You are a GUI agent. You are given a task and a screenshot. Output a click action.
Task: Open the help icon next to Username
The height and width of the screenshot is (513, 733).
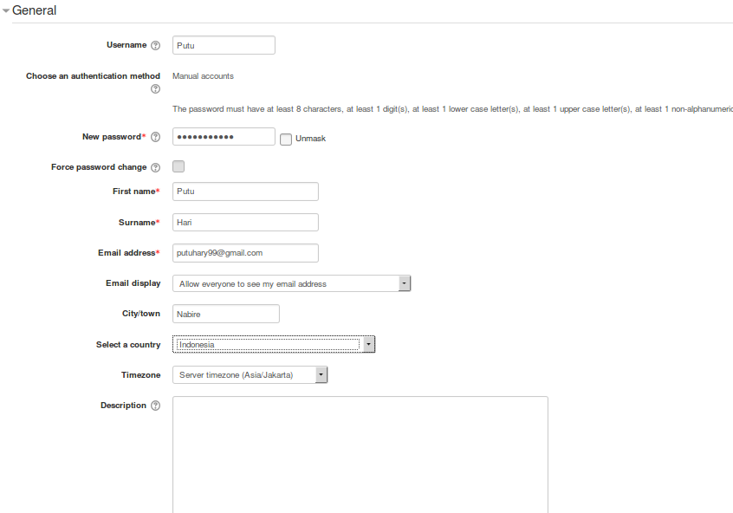(x=156, y=45)
